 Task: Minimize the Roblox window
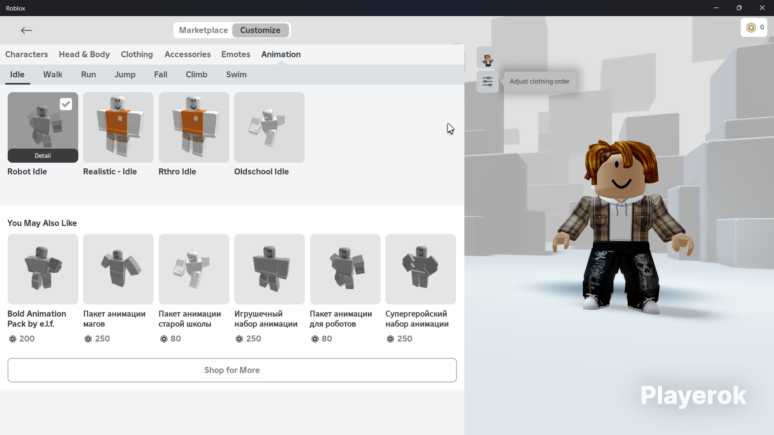[x=716, y=8]
